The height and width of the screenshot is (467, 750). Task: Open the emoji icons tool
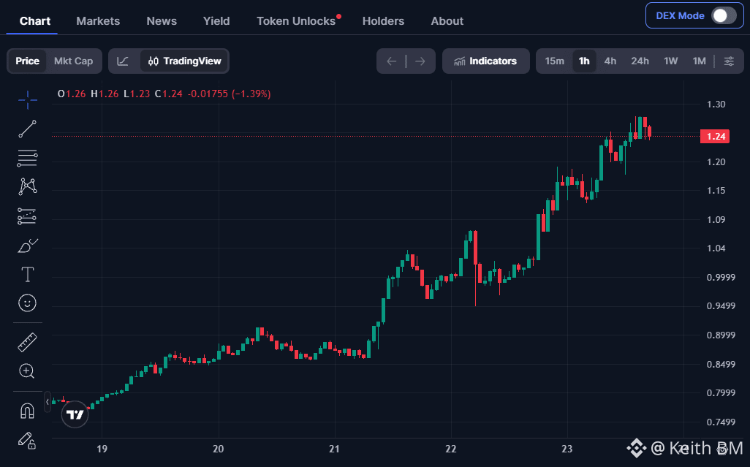27,303
